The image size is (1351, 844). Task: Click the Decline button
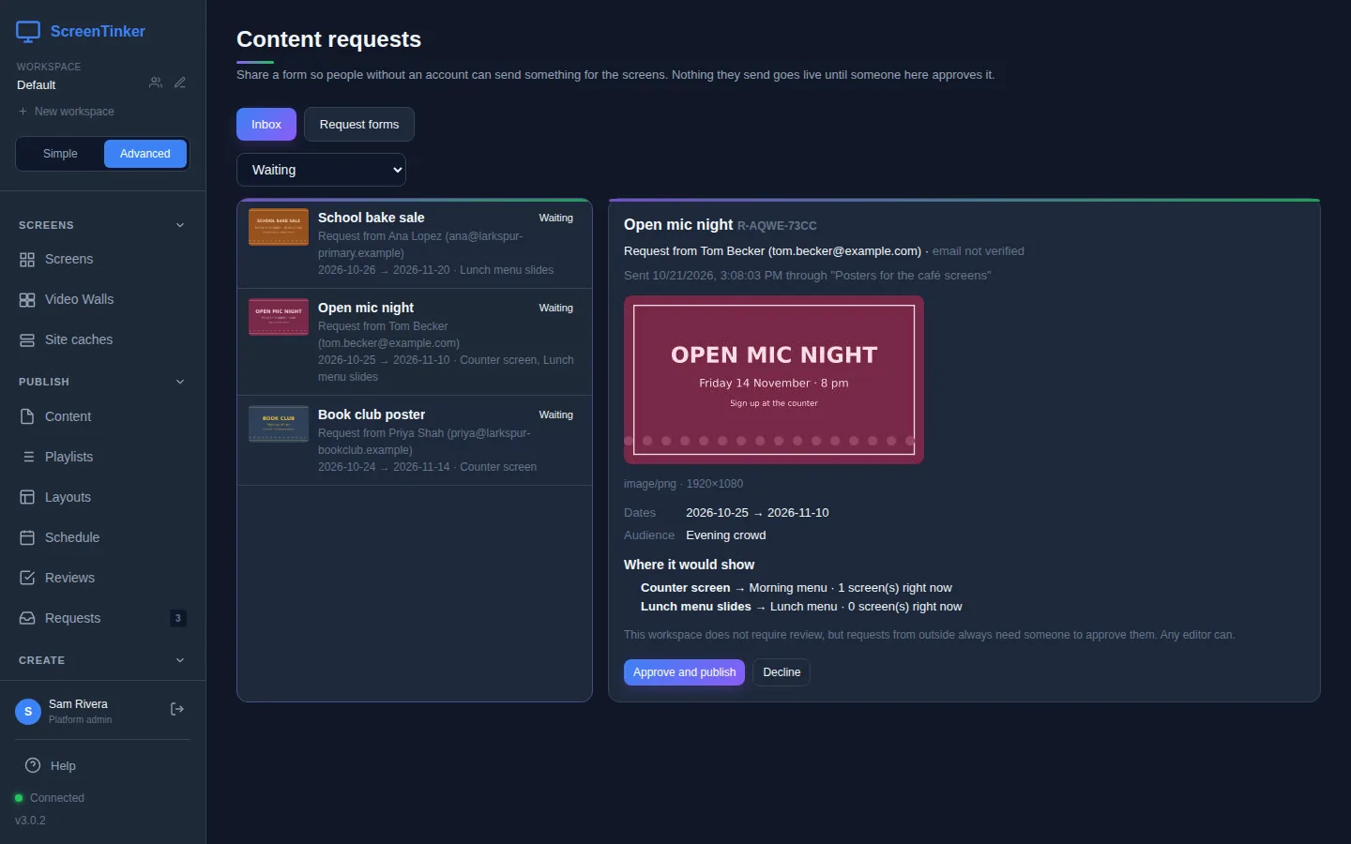click(782, 672)
